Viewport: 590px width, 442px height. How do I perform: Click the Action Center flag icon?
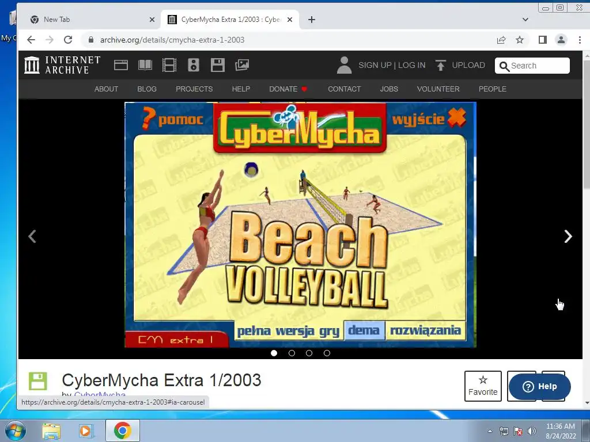tap(518, 431)
